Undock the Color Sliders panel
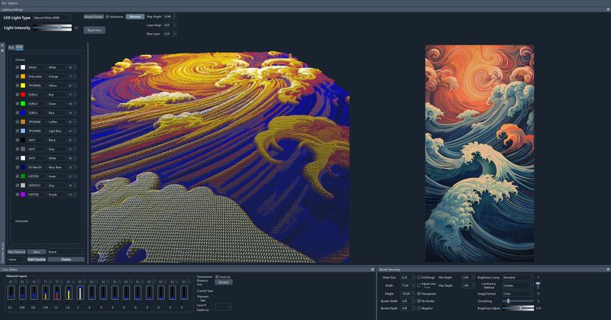Image resolution: width=611 pixels, height=320 pixels. pos(373,270)
